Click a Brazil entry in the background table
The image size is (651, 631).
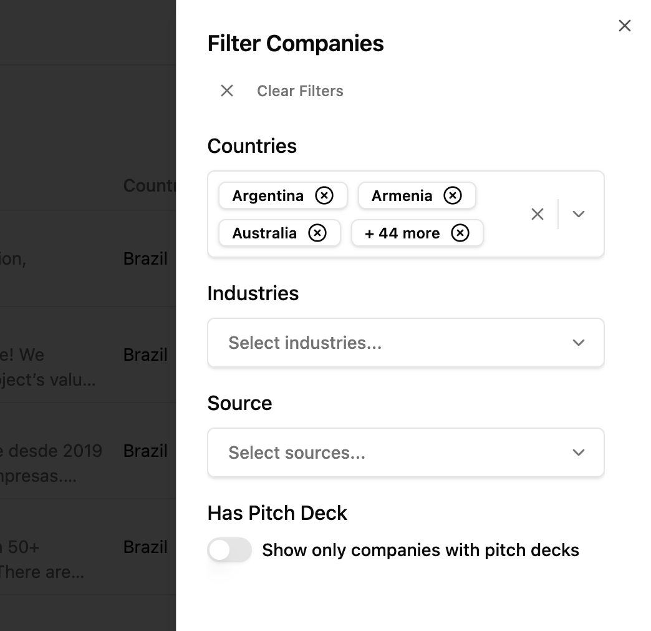tap(145, 258)
